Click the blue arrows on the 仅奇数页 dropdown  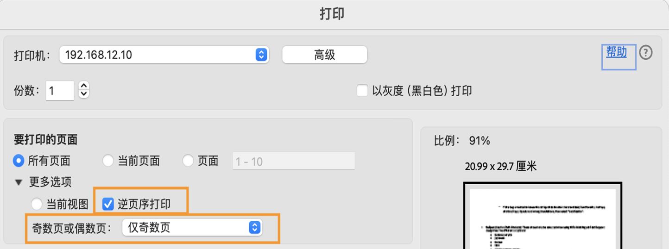[255, 227]
